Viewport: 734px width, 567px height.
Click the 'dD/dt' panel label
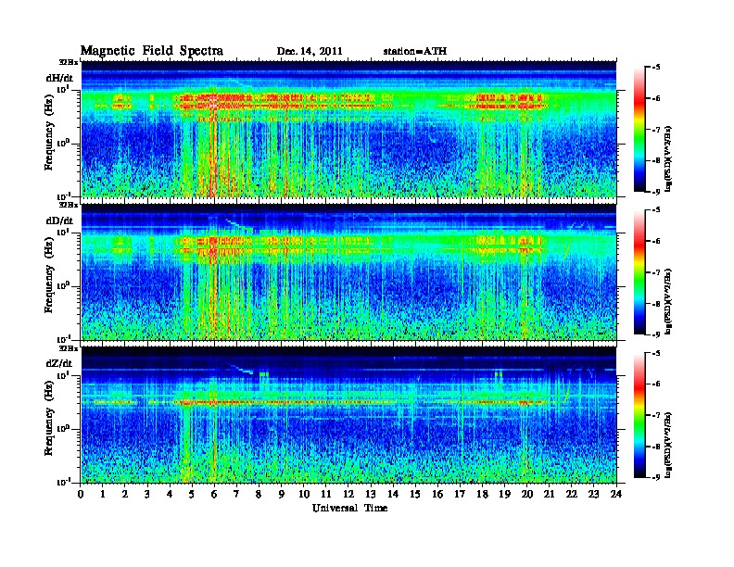point(59,220)
